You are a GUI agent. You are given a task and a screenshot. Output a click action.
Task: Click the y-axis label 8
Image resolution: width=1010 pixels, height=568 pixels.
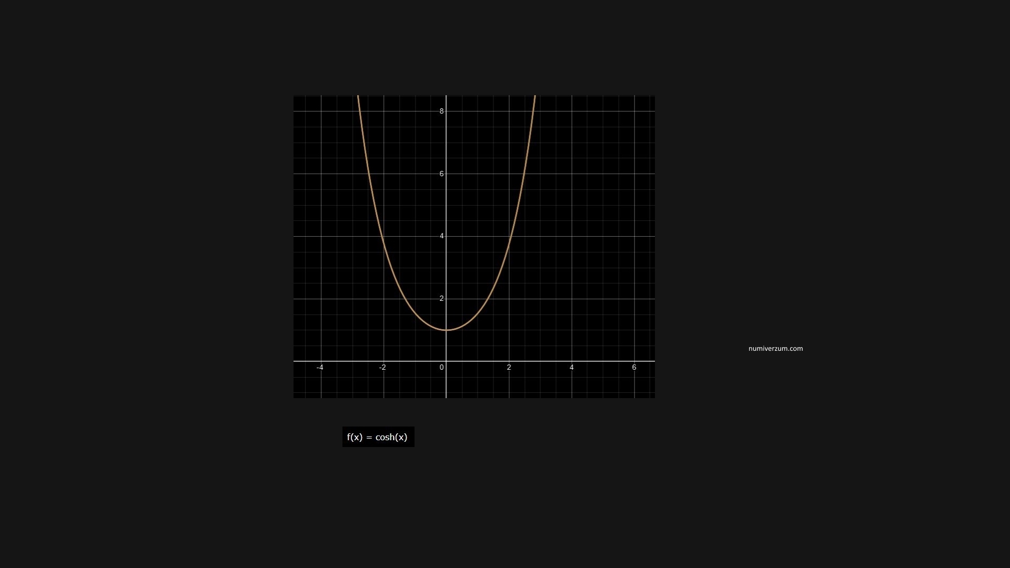point(441,111)
